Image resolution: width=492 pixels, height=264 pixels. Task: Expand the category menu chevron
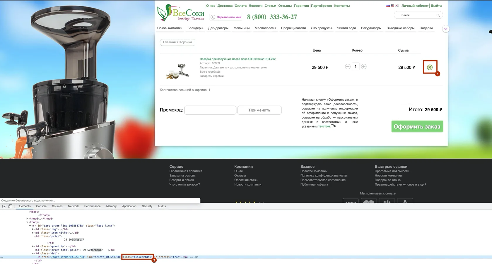click(446, 29)
